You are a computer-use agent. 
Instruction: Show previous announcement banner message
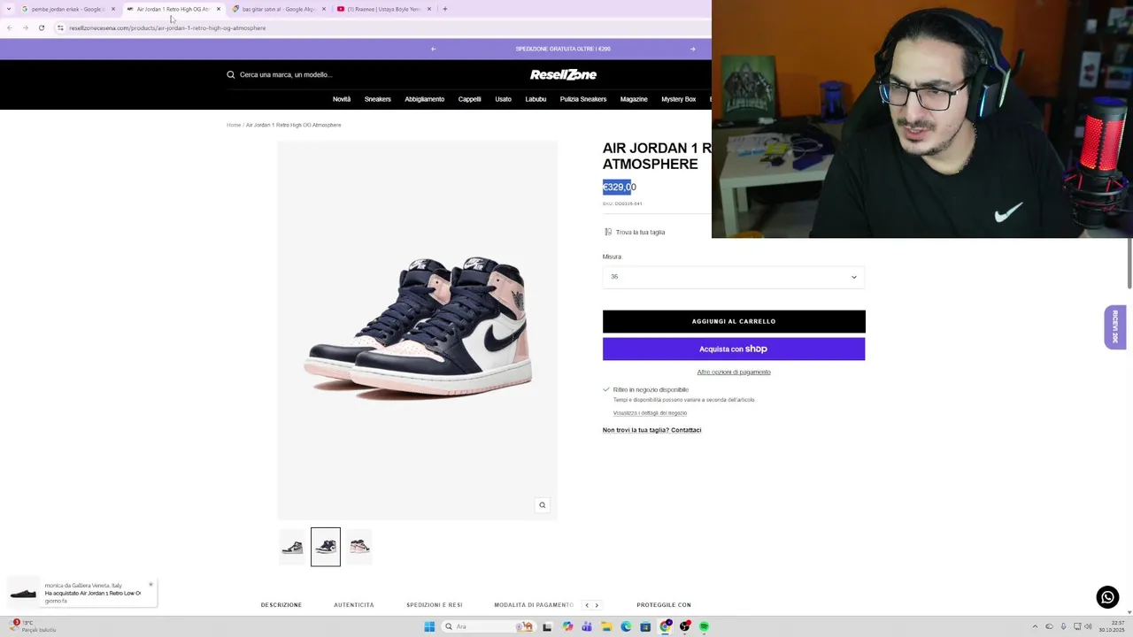(433, 49)
